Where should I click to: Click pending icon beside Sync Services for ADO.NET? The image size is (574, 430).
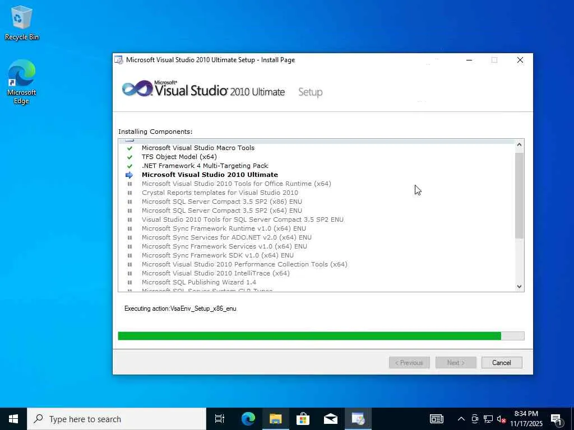coord(129,237)
